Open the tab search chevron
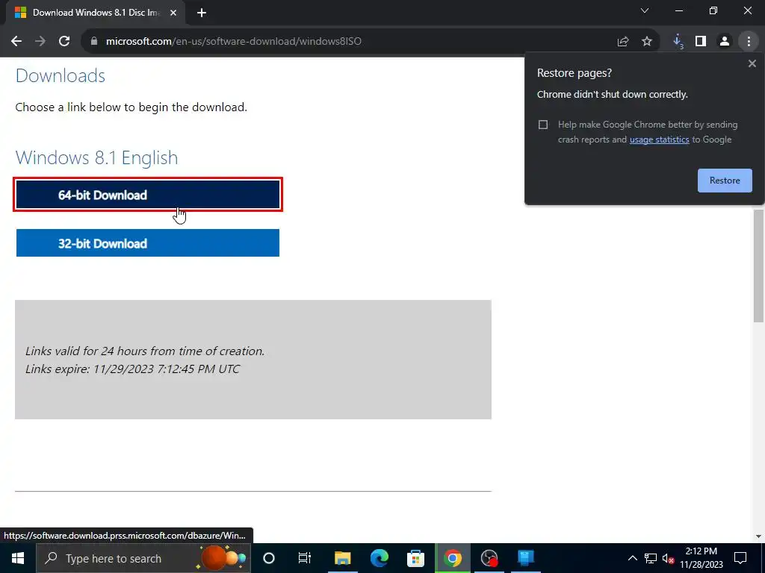This screenshot has height=573, width=765. pyautogui.click(x=645, y=10)
